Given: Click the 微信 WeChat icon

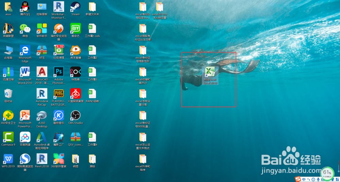Looking at the screenshot, I should click(25, 30).
